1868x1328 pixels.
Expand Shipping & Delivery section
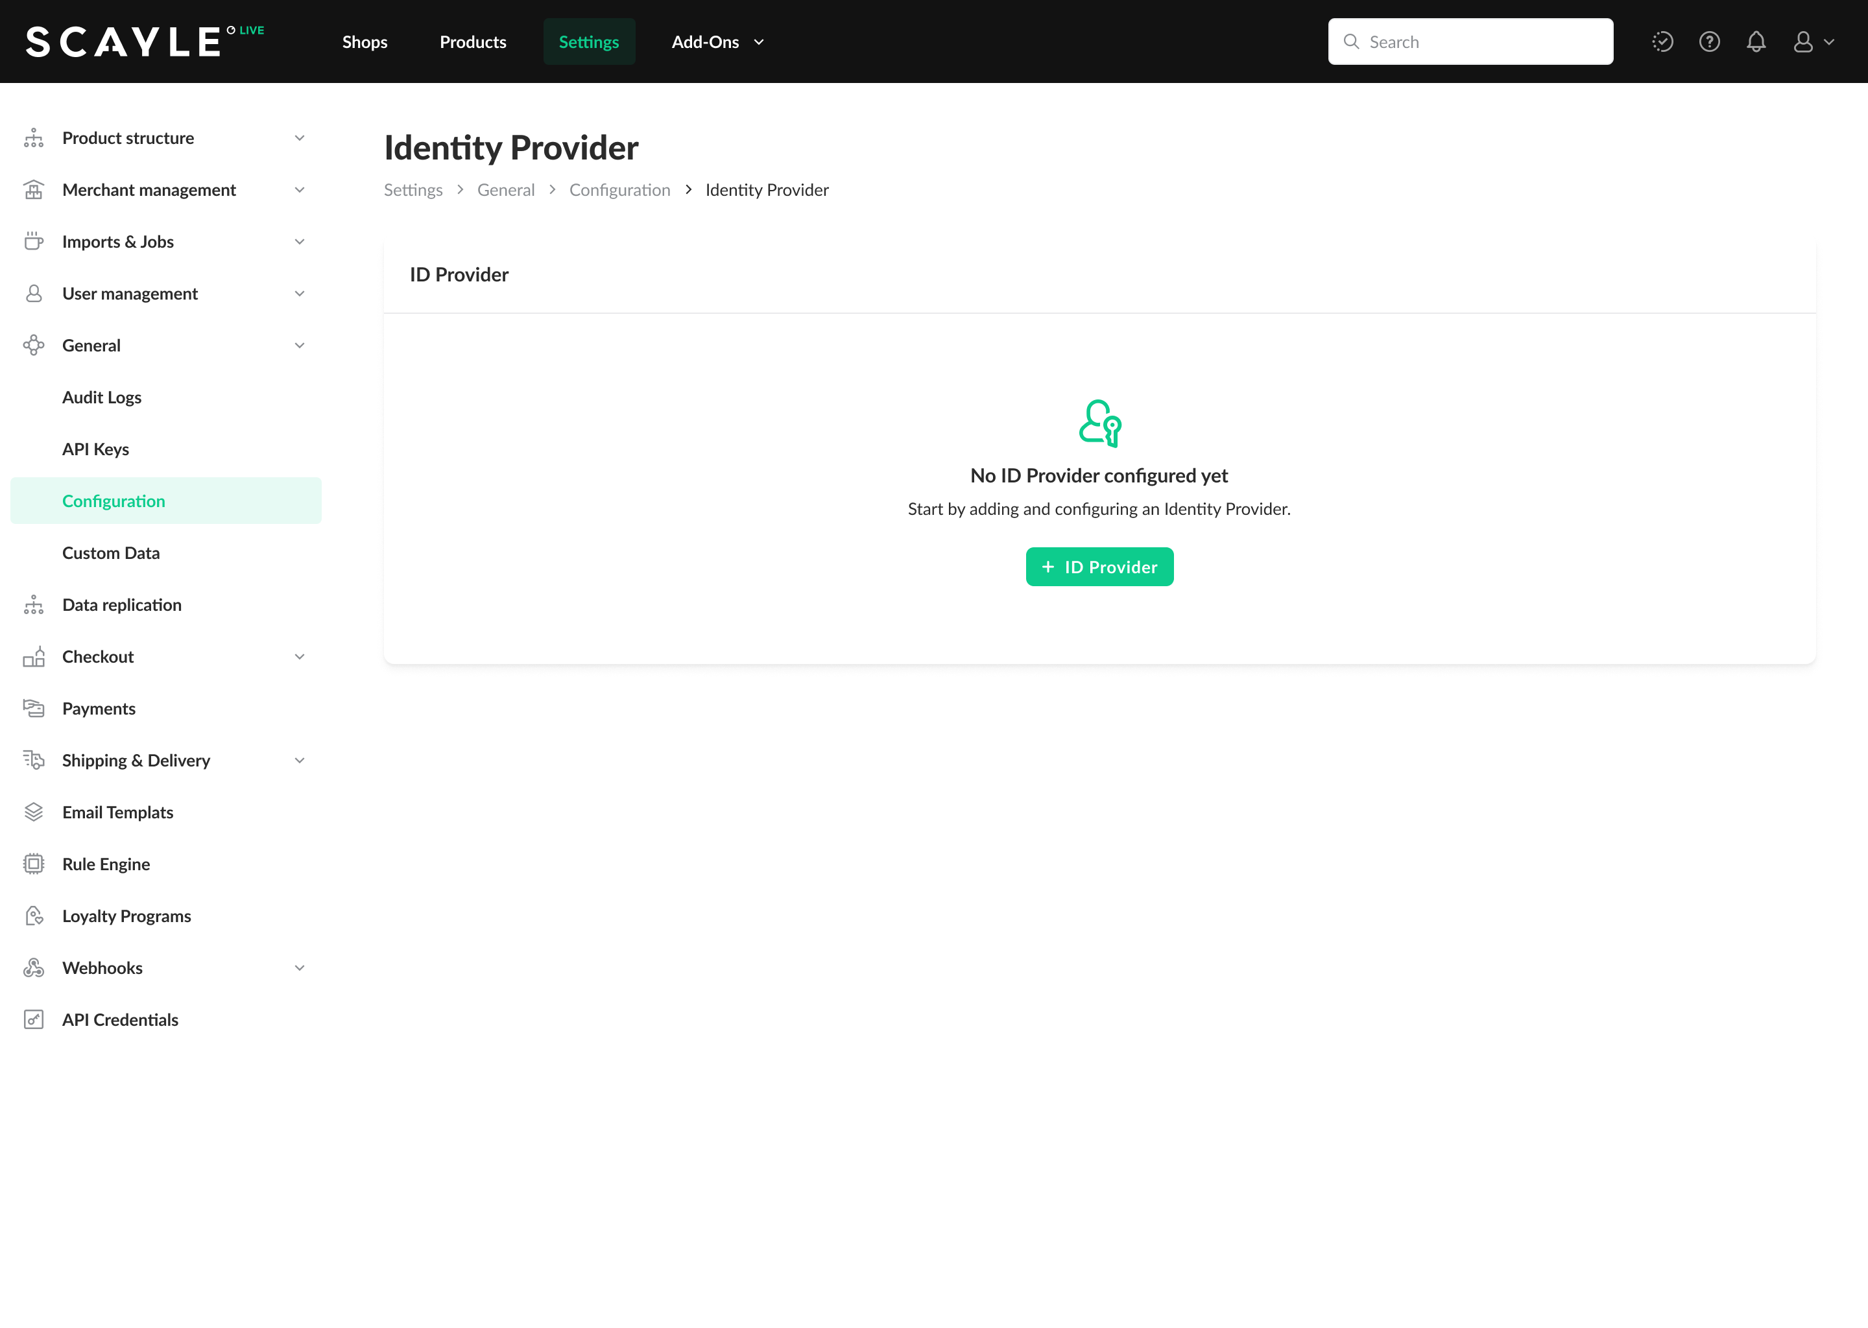point(300,761)
